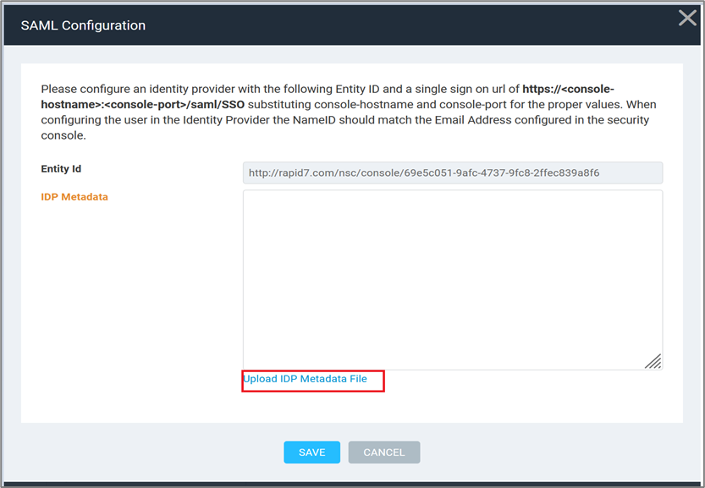Click the bold 'https://' URL start
The height and width of the screenshot is (488, 705).
pos(543,89)
